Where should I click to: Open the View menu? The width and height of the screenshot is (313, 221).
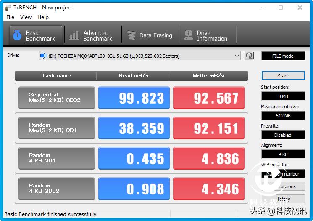pyautogui.click(x=26, y=17)
